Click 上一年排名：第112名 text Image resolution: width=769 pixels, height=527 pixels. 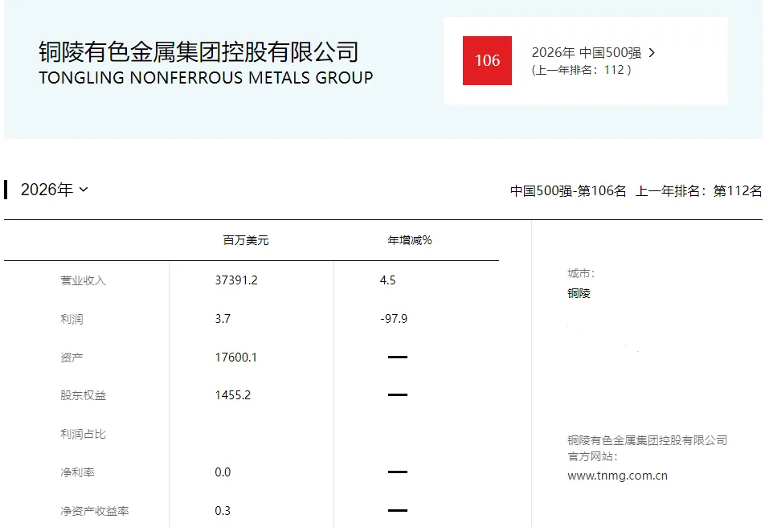(698, 190)
